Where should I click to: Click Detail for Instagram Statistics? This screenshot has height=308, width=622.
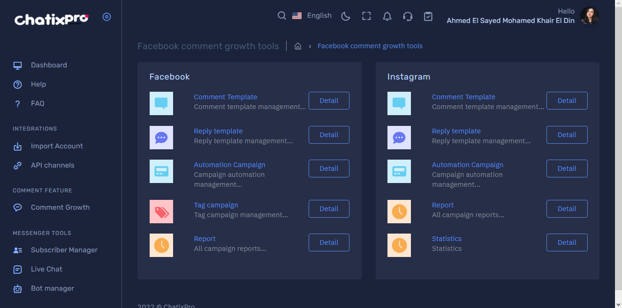tap(567, 242)
